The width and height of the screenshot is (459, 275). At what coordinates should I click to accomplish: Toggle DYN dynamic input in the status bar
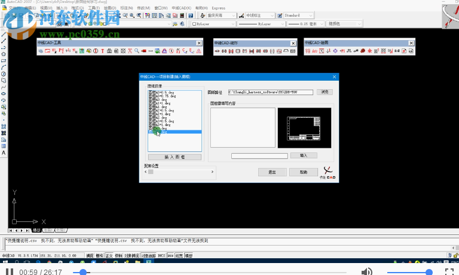click(x=170, y=255)
